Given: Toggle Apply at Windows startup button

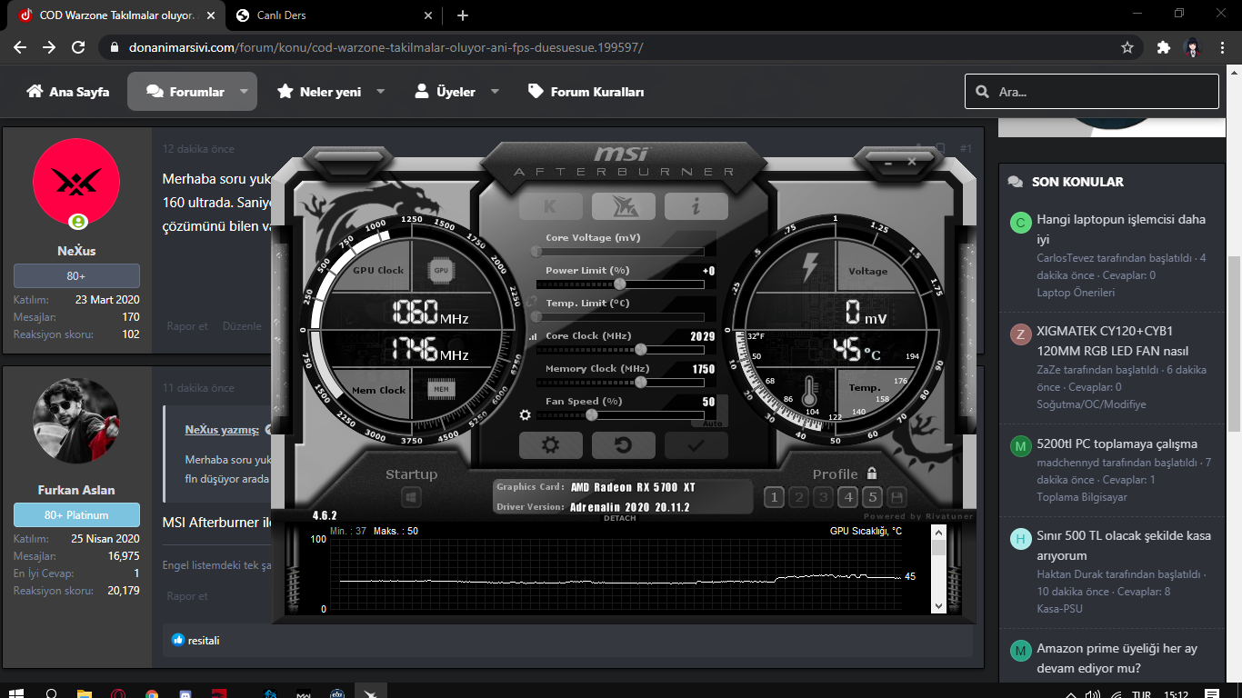Looking at the screenshot, I should coord(411,497).
